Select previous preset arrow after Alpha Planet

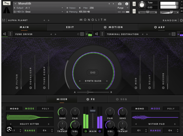pyautogui.click(x=44, y=20)
